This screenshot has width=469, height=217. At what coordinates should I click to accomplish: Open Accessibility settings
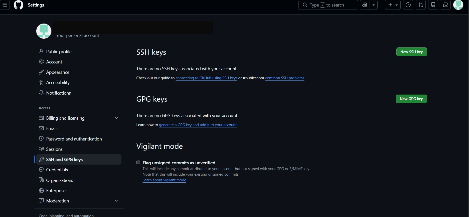click(79, 83)
